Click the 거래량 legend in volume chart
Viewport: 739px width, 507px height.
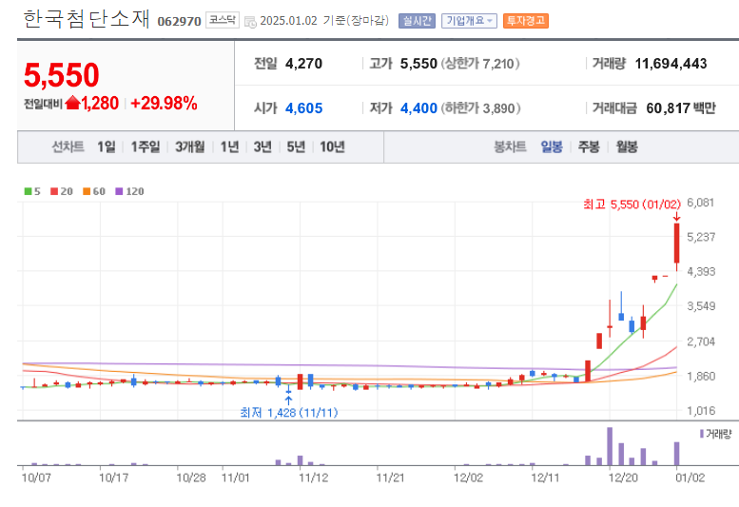pyautogui.click(x=715, y=434)
